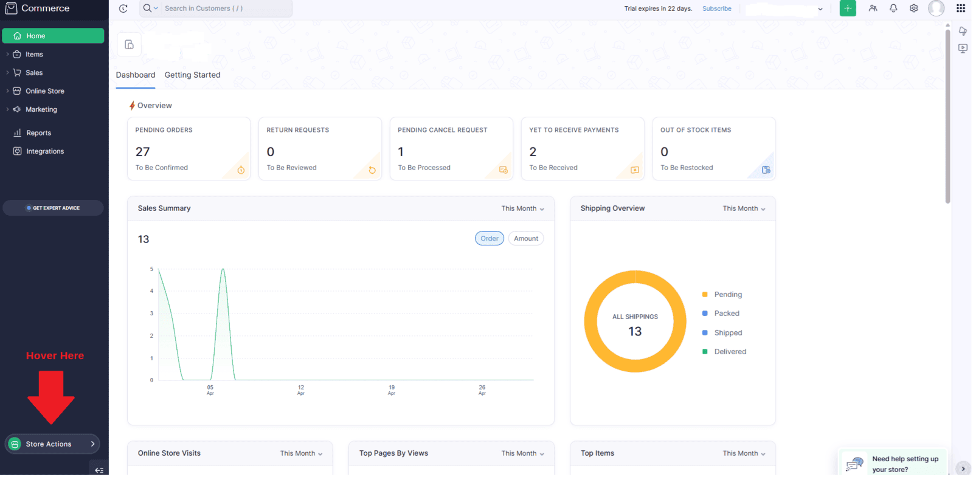This screenshot has height=477, width=973.
Task: Open Shipping Overview This Month dropdown
Action: click(744, 208)
